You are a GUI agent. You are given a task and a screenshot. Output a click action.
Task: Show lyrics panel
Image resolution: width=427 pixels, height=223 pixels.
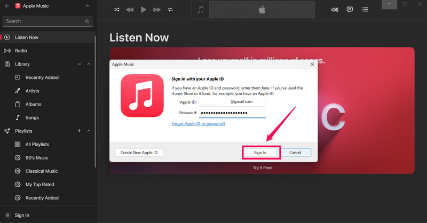click(350, 10)
